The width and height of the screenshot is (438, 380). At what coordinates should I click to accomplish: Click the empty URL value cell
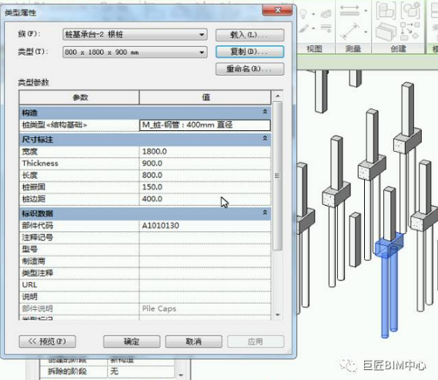[x=205, y=285]
